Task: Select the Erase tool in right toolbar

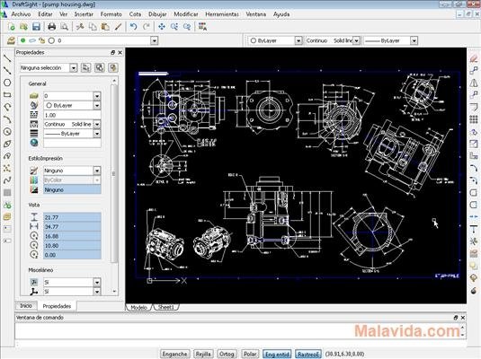Action: tap(474, 58)
